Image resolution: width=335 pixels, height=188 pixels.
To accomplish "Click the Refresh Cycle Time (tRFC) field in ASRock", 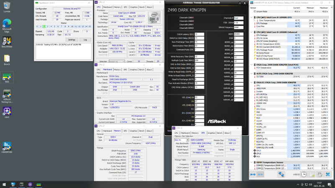I will 199,61.
